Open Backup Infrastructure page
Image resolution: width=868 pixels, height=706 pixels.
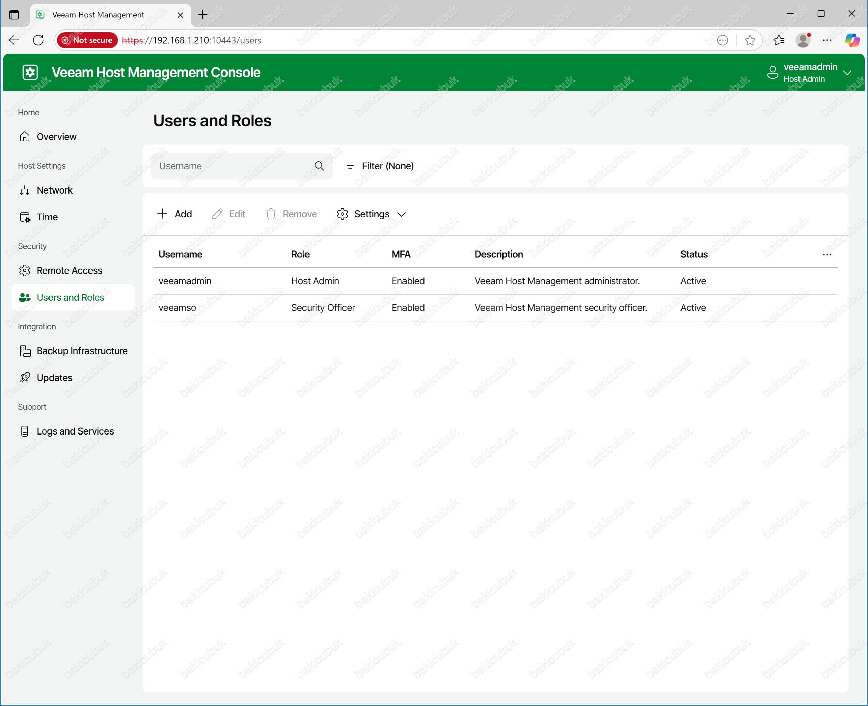click(74, 351)
